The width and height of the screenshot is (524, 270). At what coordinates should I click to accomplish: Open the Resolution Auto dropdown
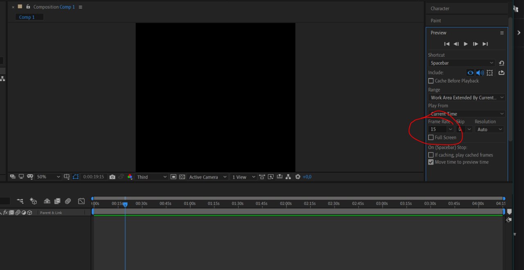tap(490, 129)
